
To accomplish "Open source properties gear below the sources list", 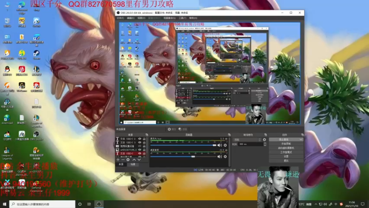I will [x=128, y=159].
